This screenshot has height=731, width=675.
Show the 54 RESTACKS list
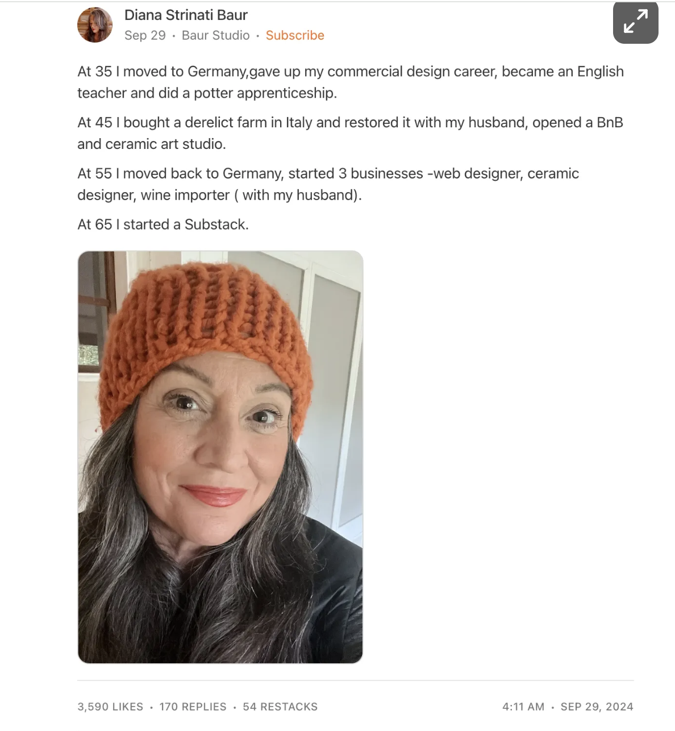pos(280,707)
